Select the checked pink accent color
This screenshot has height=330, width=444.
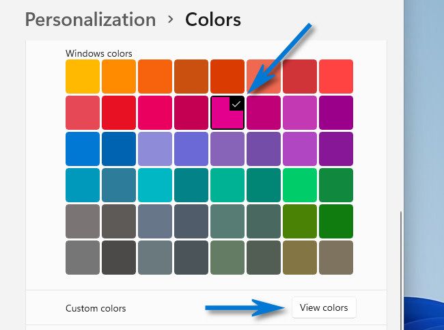(x=227, y=113)
